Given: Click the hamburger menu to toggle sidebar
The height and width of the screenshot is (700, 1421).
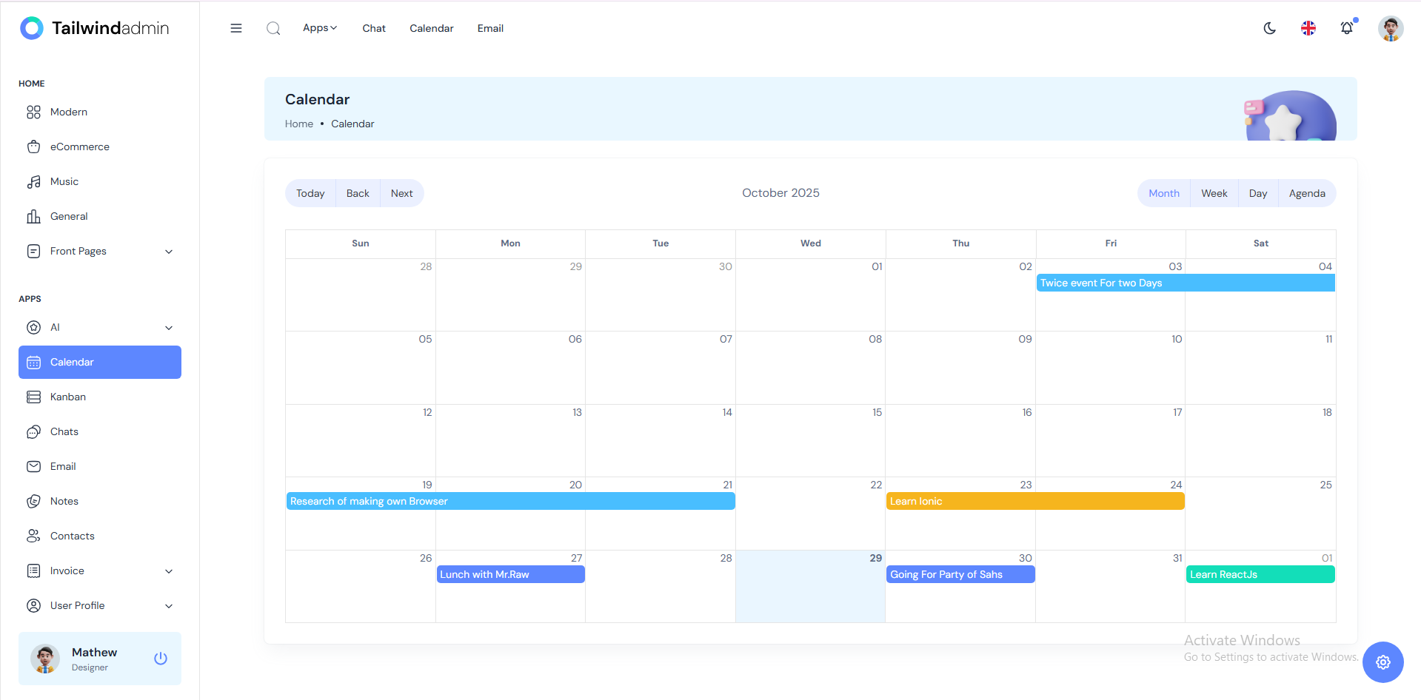Looking at the screenshot, I should click(x=236, y=28).
